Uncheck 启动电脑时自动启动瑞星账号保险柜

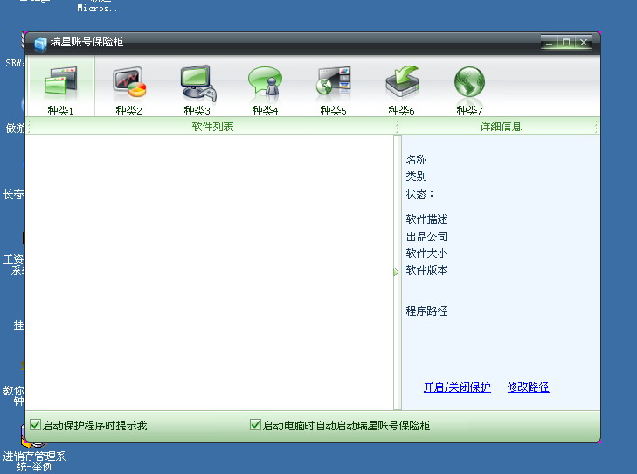[255, 425]
